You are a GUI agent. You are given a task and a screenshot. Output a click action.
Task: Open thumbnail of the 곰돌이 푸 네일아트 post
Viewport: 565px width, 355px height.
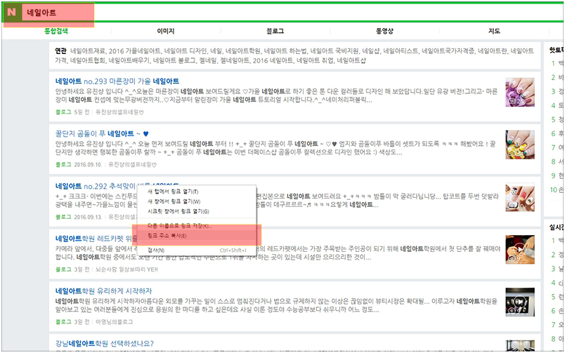click(520, 145)
